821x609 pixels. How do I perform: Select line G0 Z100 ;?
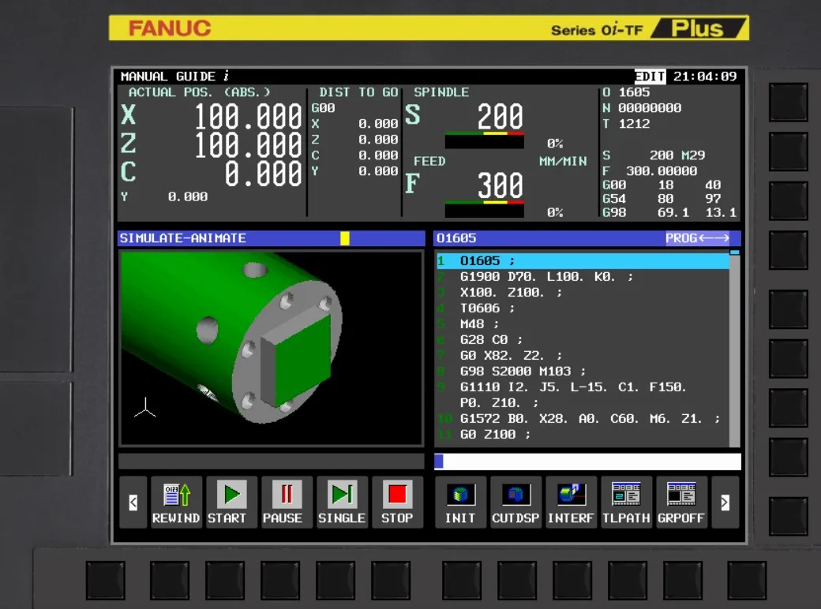click(x=583, y=434)
